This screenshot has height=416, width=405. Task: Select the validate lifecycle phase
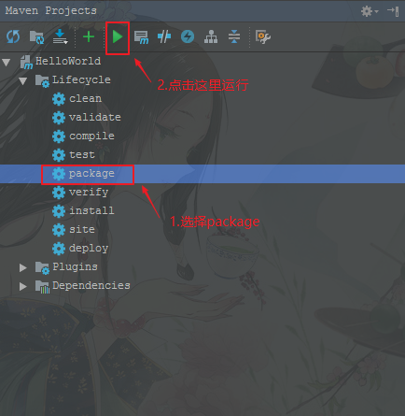(x=95, y=117)
